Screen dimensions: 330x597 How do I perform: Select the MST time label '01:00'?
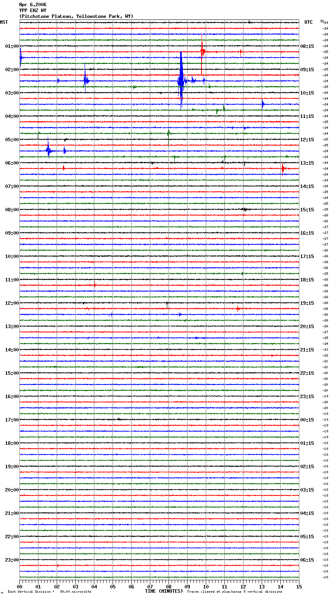coord(12,46)
